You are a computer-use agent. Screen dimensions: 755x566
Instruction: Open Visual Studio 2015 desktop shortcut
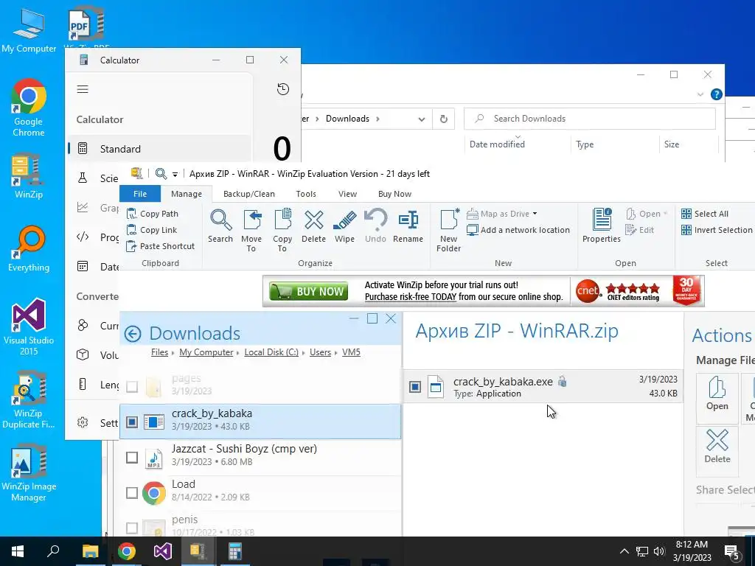[x=29, y=327]
